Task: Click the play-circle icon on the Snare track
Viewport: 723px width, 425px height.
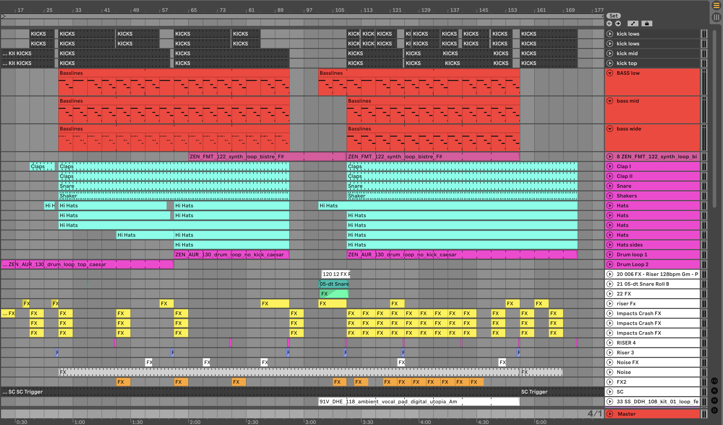Action: pyautogui.click(x=610, y=186)
